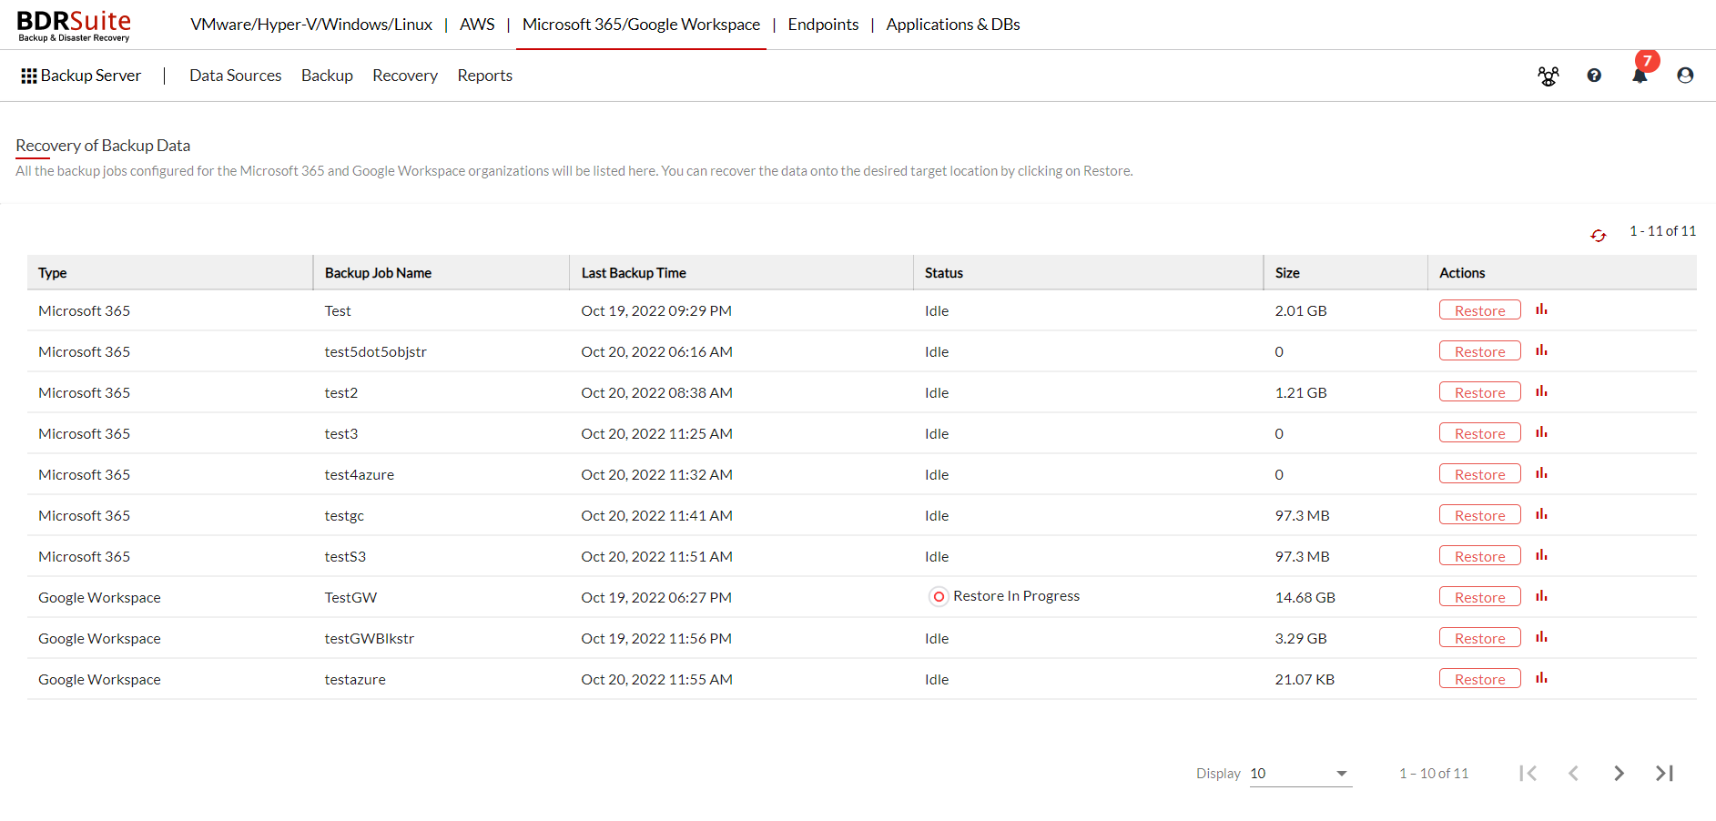The image size is (1716, 821).
Task: Restore the testazure backup job
Action: click(1479, 679)
